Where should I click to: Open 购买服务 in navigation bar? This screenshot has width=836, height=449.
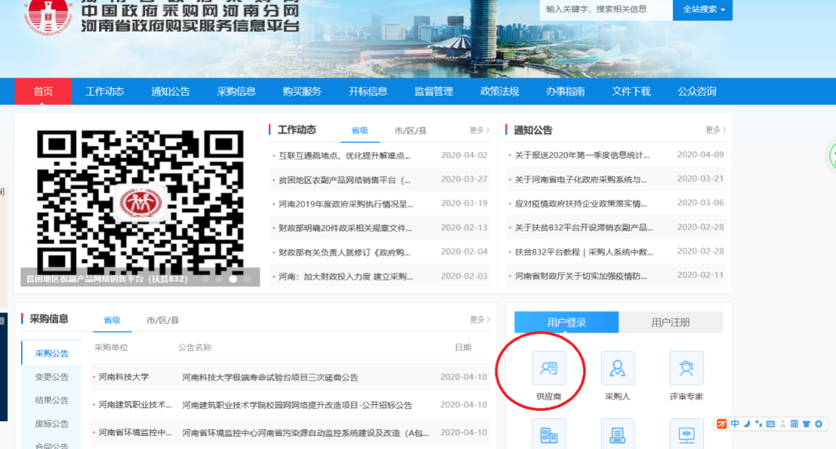pyautogui.click(x=302, y=92)
